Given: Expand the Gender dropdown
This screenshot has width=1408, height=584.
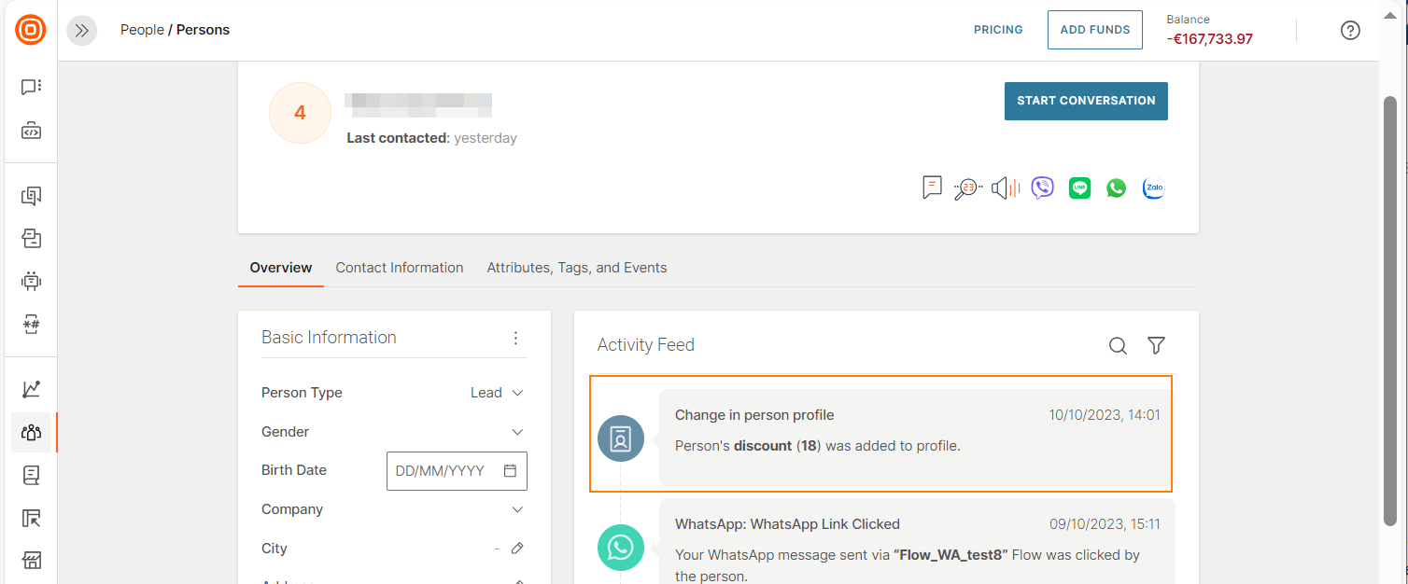Looking at the screenshot, I should point(517,432).
